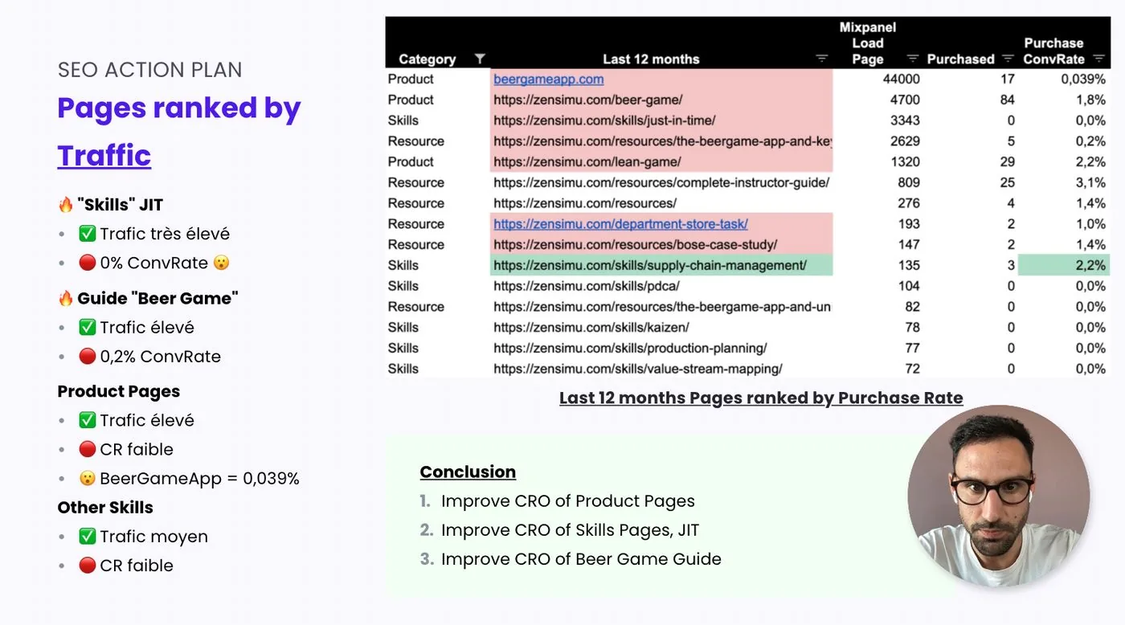Screen dimensions: 1125x625
Task: Select the resources/bose-case-study/ URL cell
Action: 661,245
